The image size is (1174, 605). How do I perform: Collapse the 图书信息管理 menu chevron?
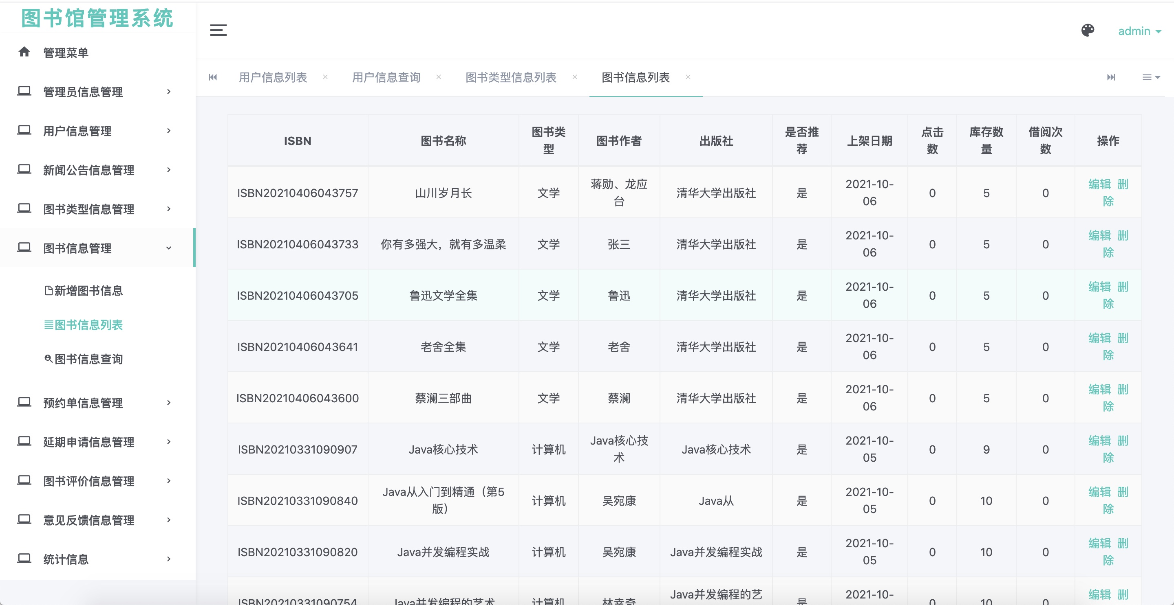click(169, 248)
